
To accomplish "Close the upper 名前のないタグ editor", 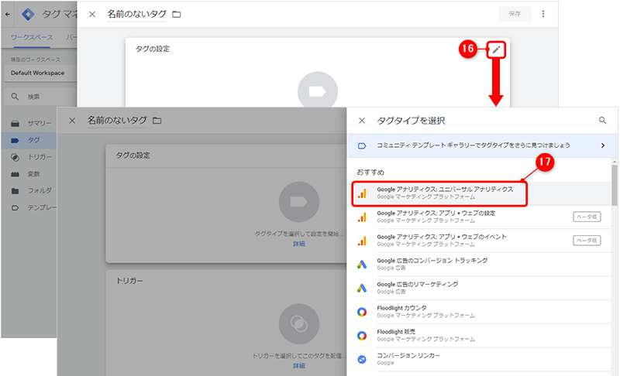I will (92, 14).
